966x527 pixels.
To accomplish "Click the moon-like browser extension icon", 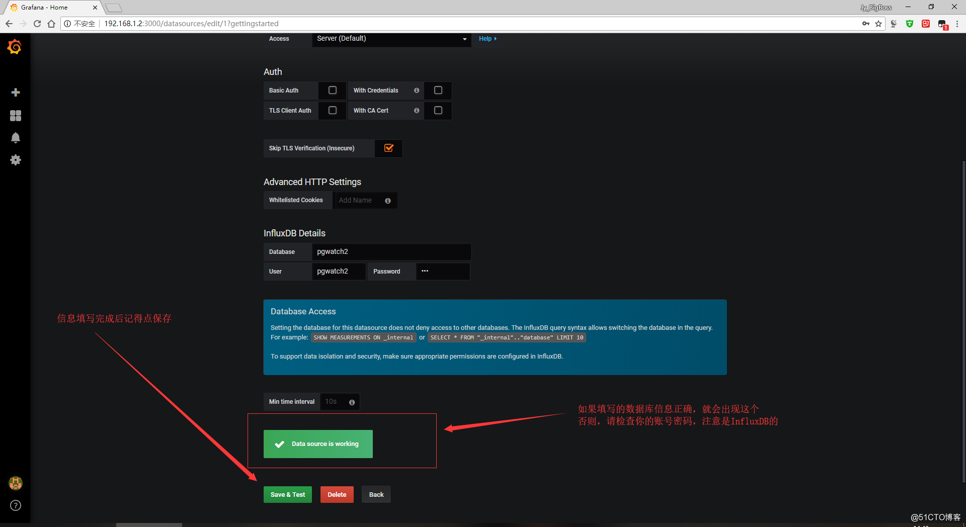I will 894,24.
